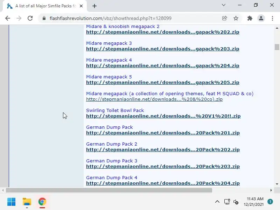This screenshot has width=280, height=210.
Task: Open the Windows Start menu
Action: click(12, 202)
